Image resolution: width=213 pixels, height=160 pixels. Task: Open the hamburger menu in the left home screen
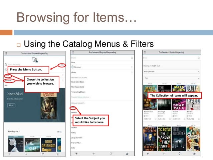pyautogui.click(x=6, y=53)
